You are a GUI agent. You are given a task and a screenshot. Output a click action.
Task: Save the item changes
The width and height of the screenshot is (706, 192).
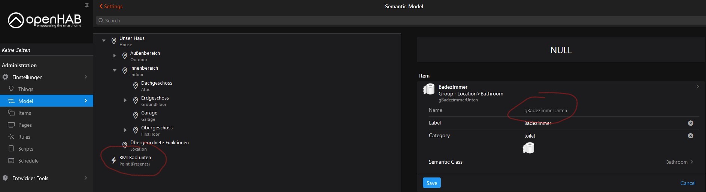tap(432, 183)
